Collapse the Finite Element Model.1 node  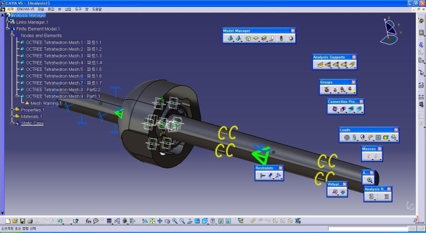pos(8,28)
